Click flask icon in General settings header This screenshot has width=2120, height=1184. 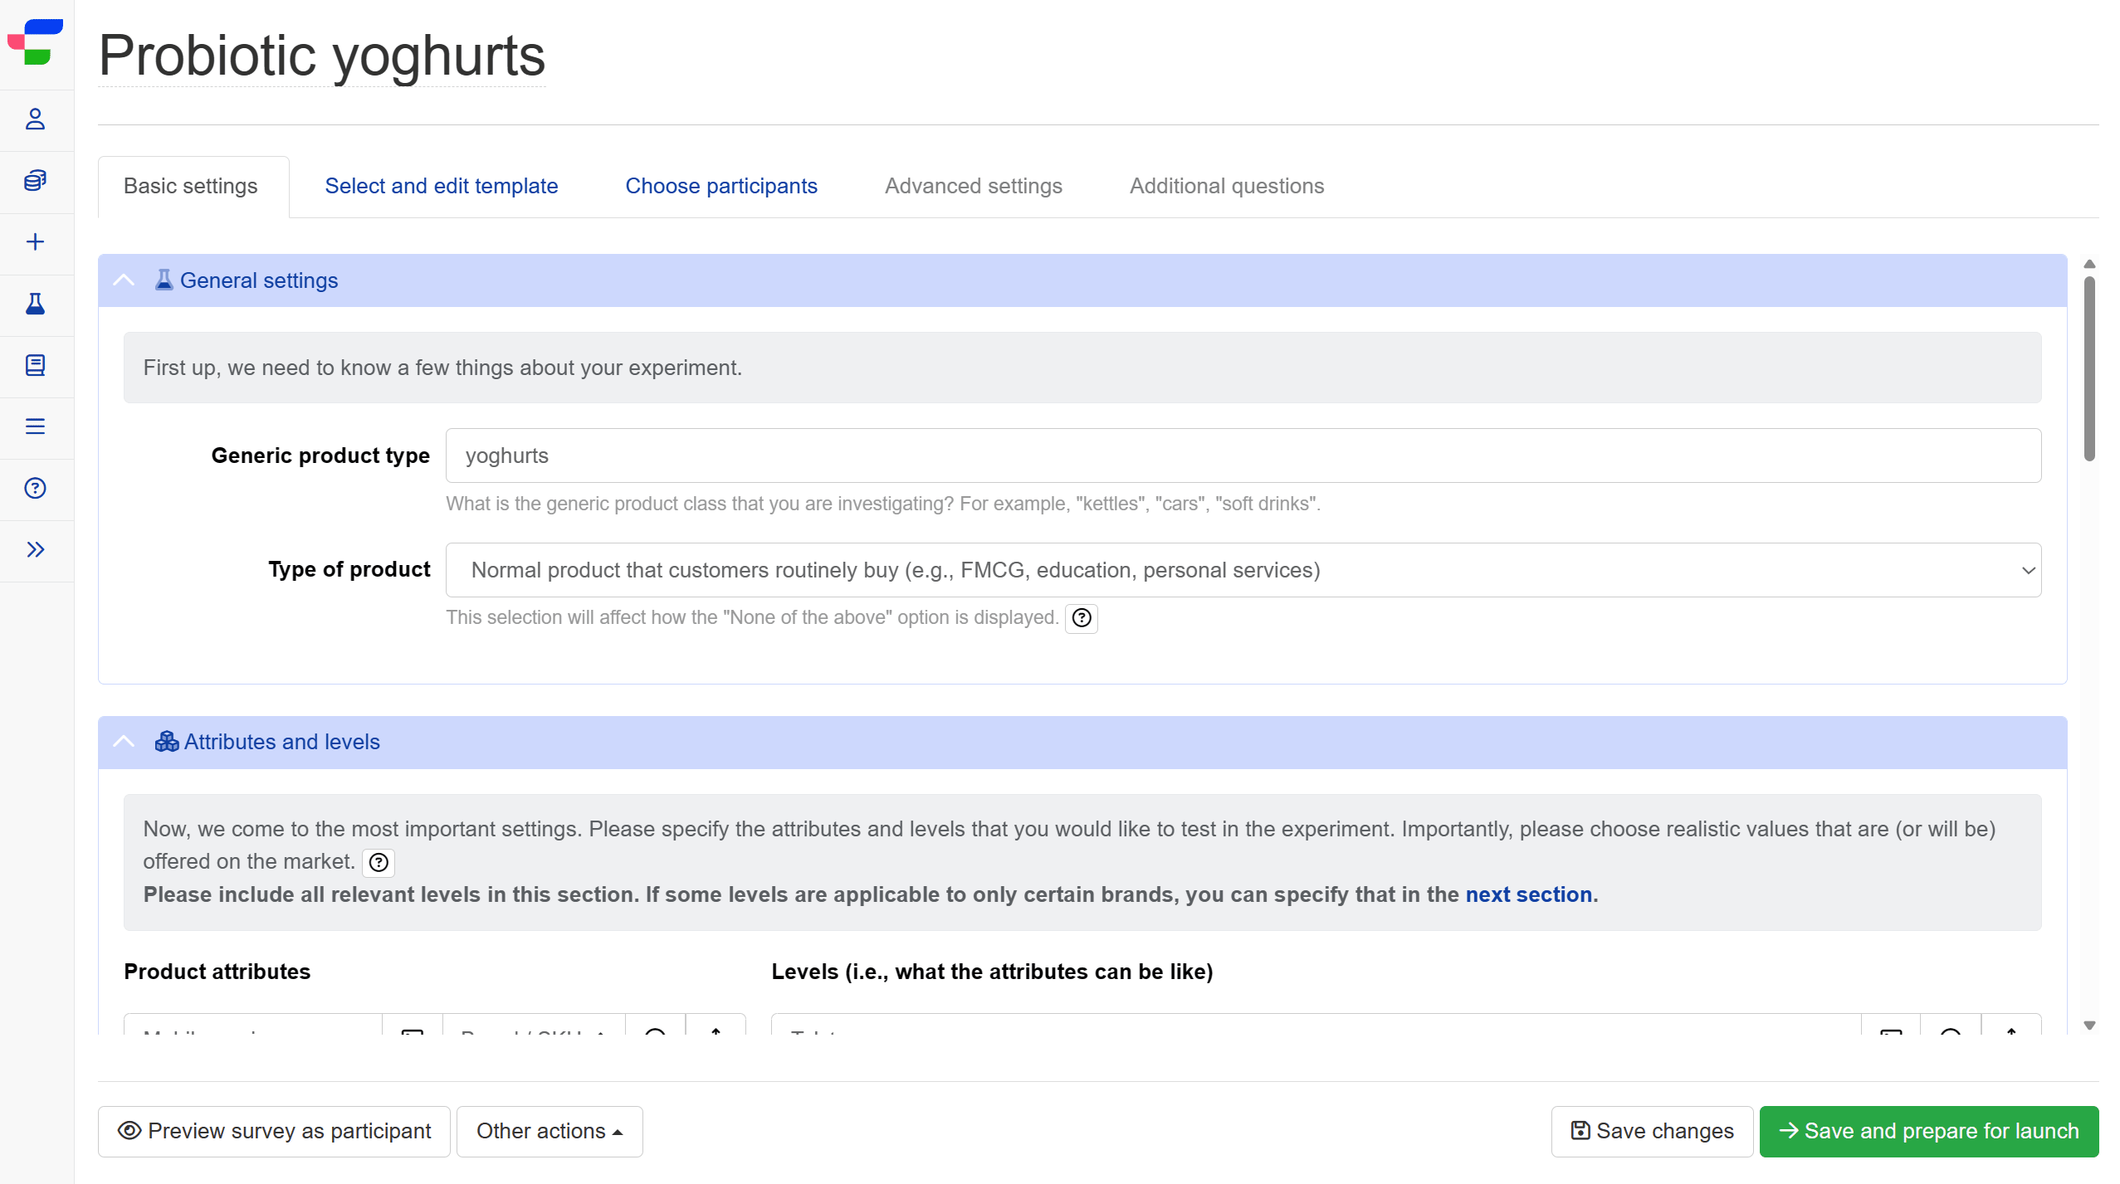(164, 280)
